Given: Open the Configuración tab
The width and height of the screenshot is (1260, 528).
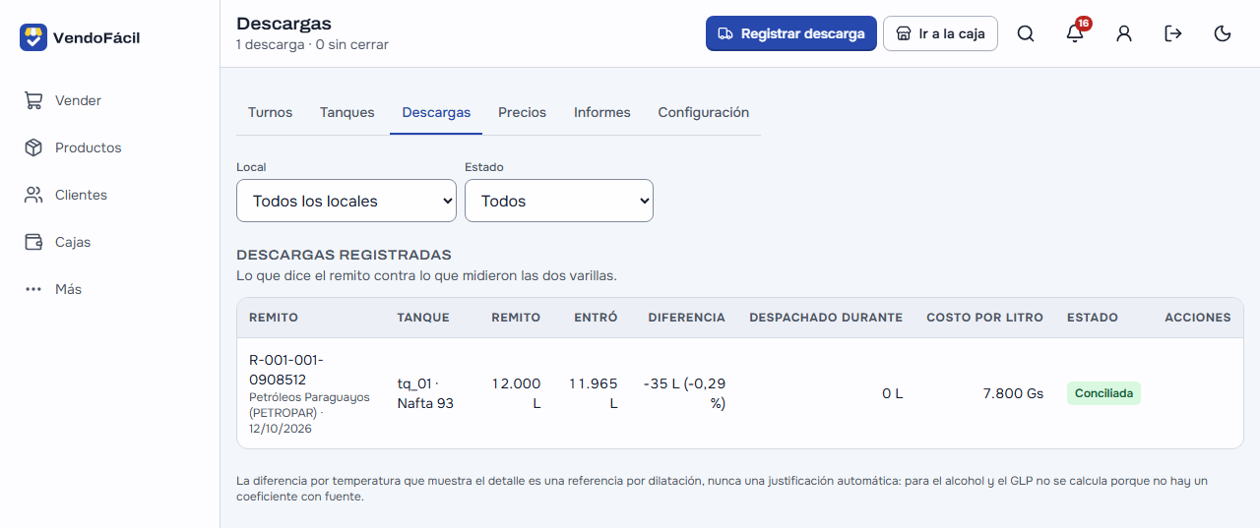Looking at the screenshot, I should [704, 112].
